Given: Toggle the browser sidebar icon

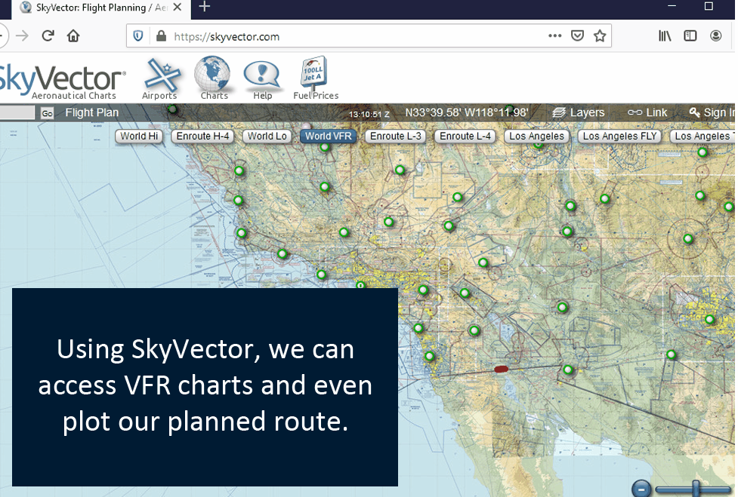Looking at the screenshot, I should click(690, 35).
